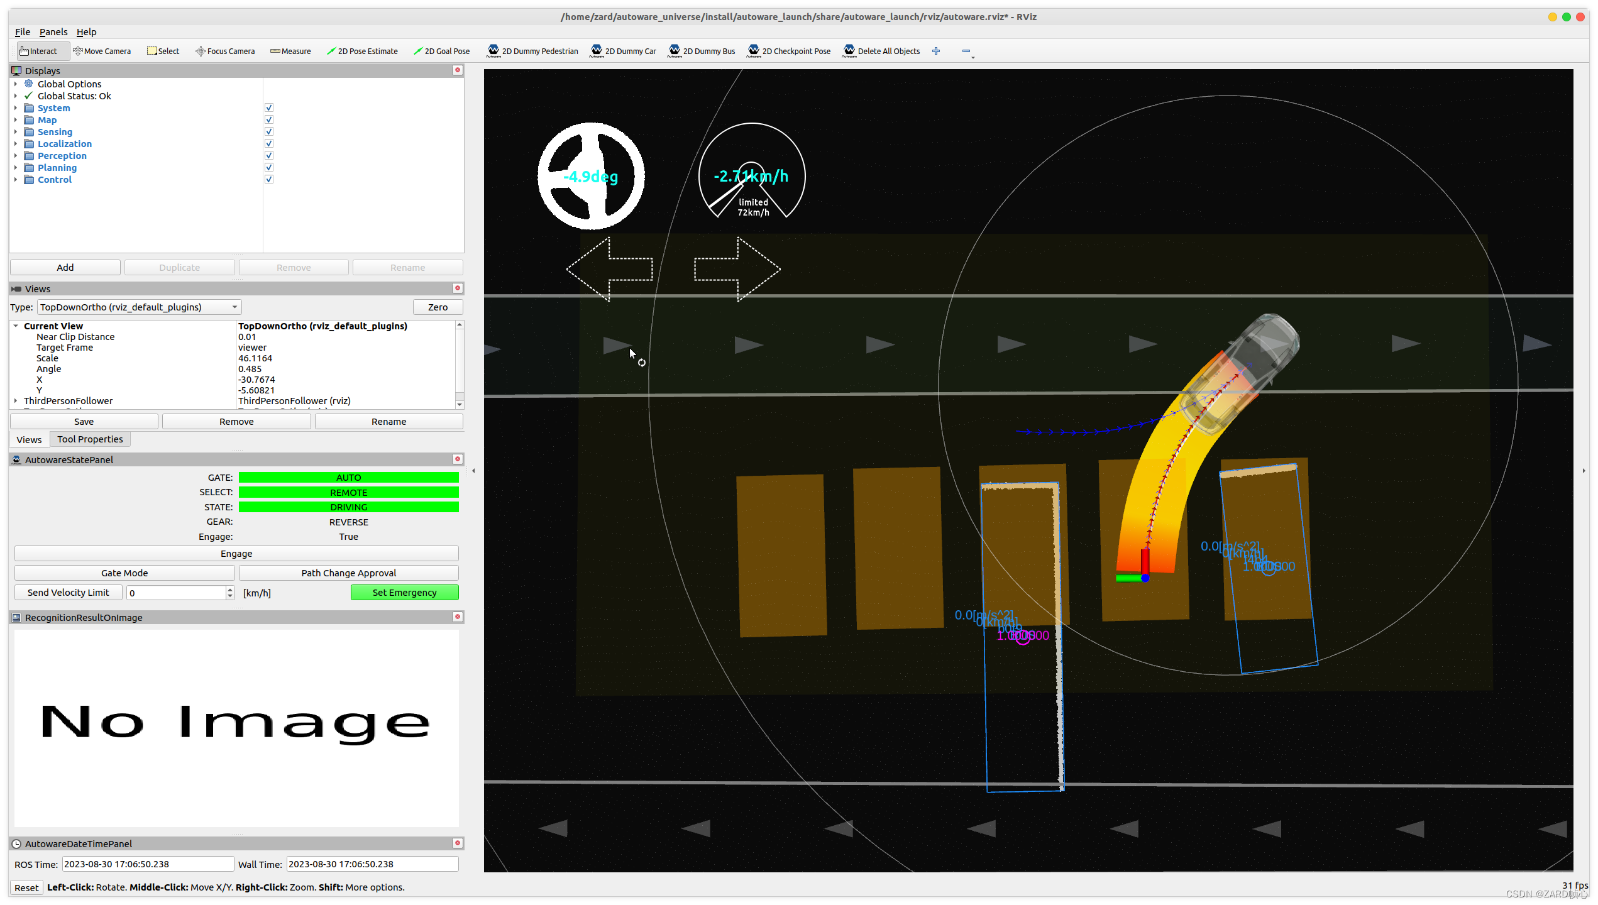Image resolution: width=1598 pixels, height=905 pixels.
Task: Open the Panels menu
Action: click(53, 32)
